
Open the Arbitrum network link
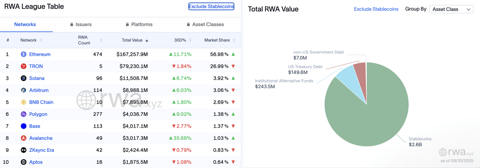pos(39,90)
